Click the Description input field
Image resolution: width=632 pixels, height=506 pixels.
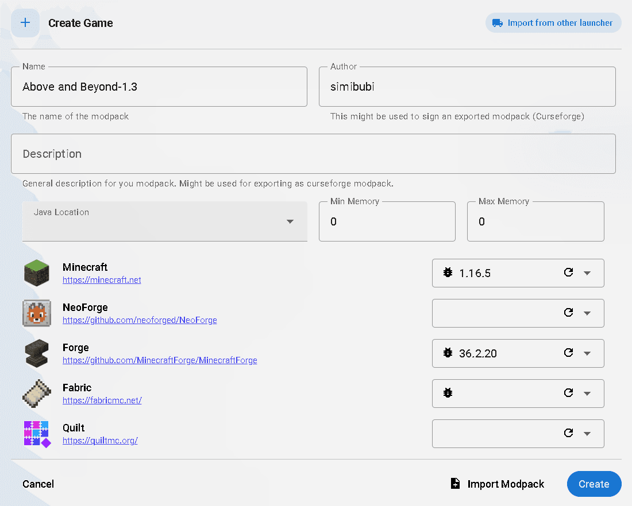[313, 154]
